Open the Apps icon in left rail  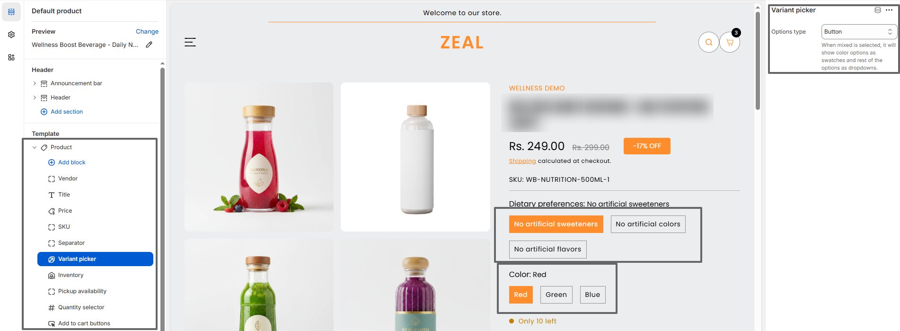click(x=11, y=57)
